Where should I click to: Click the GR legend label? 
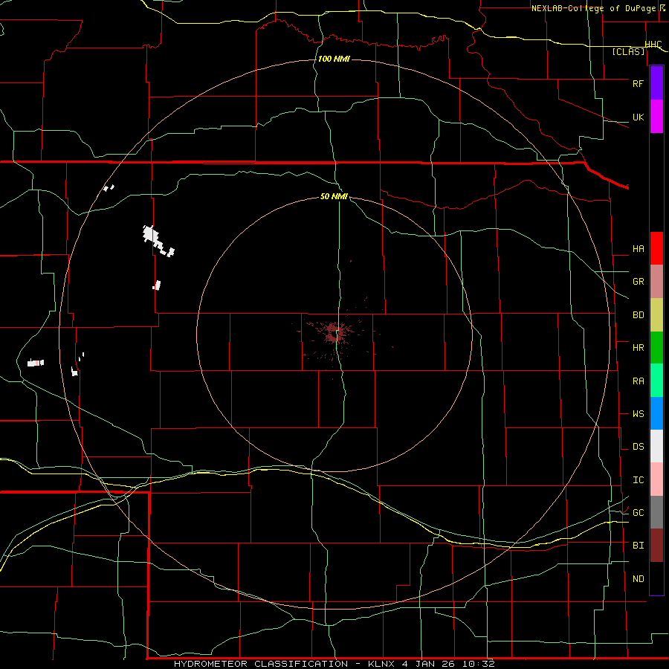[x=638, y=282]
